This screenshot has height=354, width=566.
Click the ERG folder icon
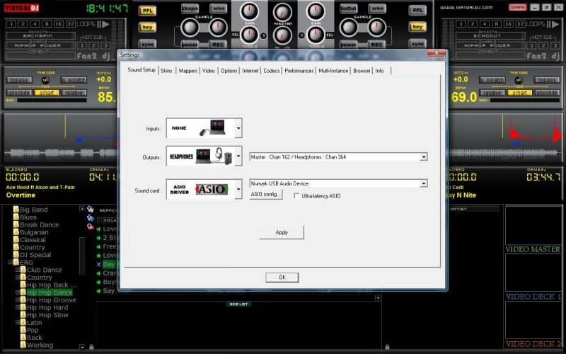(16, 262)
